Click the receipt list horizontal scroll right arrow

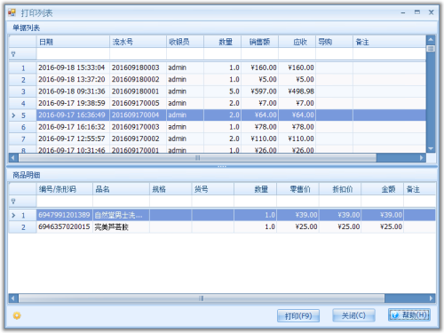coord(422,158)
